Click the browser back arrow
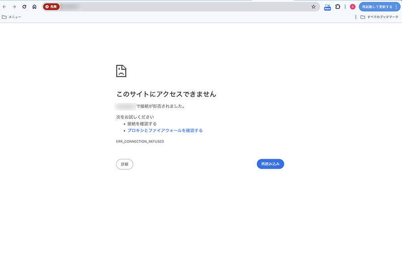The width and height of the screenshot is (402, 263). [4, 7]
